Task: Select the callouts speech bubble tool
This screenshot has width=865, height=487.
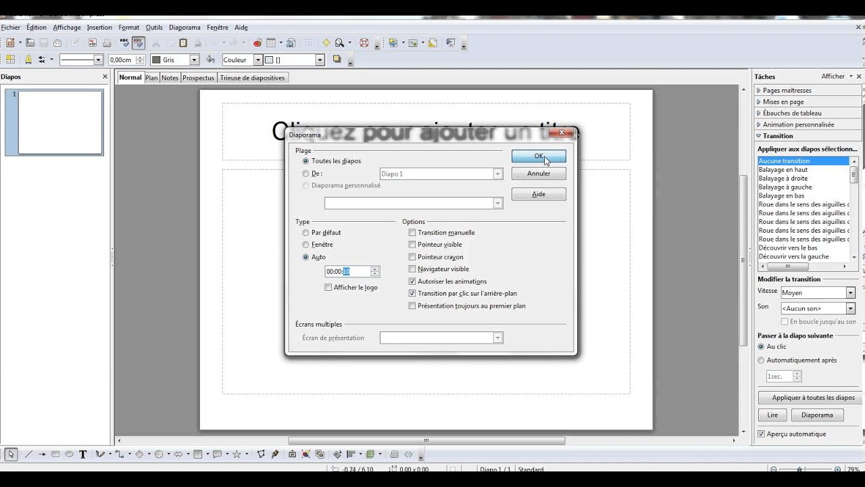Action: pyautogui.click(x=218, y=455)
